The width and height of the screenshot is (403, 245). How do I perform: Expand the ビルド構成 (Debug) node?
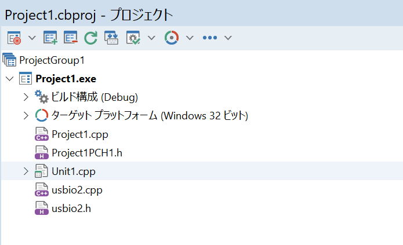[26, 97]
